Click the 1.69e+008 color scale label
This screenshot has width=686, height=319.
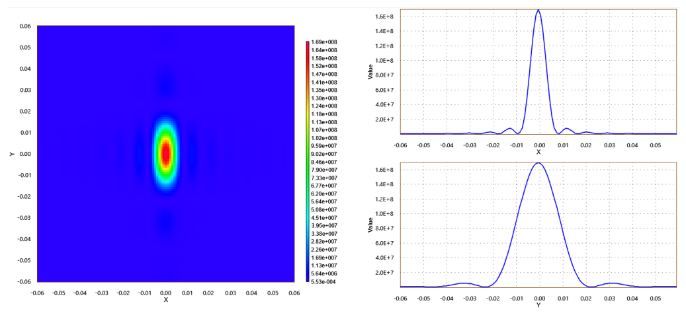pyautogui.click(x=323, y=42)
